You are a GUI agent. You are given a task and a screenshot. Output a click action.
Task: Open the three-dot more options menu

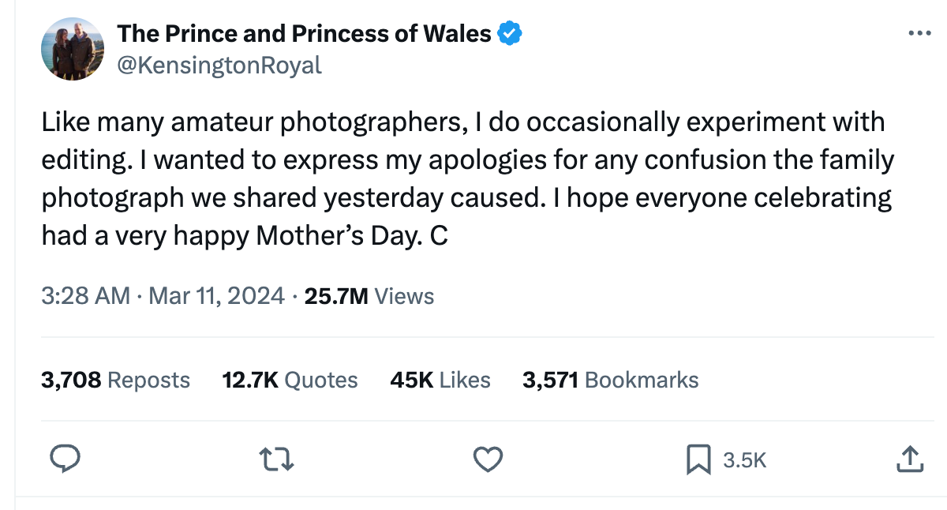pyautogui.click(x=920, y=33)
